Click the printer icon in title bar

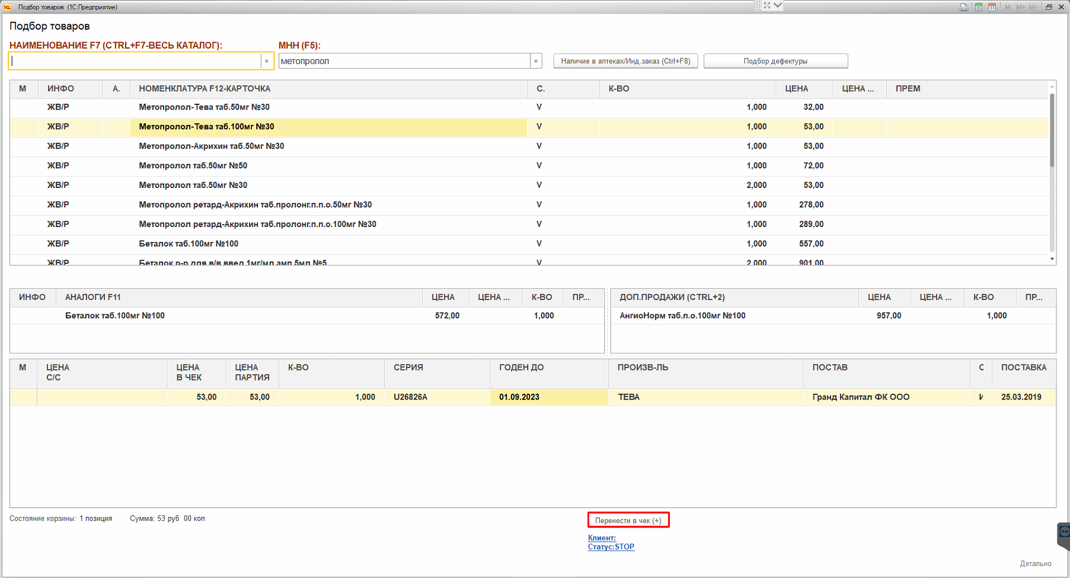(x=964, y=7)
